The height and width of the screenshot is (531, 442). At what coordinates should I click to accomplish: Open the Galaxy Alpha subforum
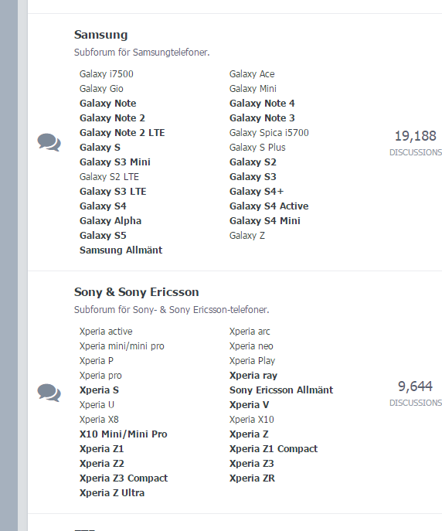[110, 221]
